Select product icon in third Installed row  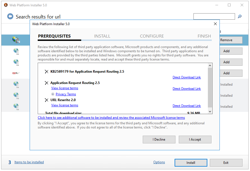pyautogui.click(x=16, y=106)
